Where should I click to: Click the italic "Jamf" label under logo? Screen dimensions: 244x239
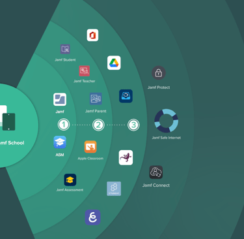[60, 112]
